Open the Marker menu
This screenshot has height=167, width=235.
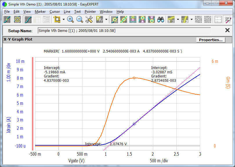coord(40,12)
